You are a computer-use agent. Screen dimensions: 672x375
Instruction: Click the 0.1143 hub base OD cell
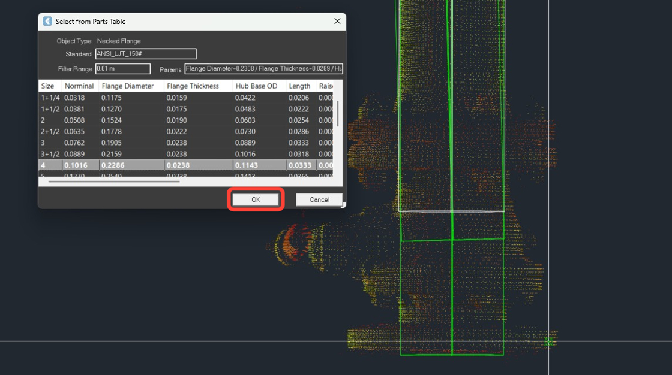(247, 165)
